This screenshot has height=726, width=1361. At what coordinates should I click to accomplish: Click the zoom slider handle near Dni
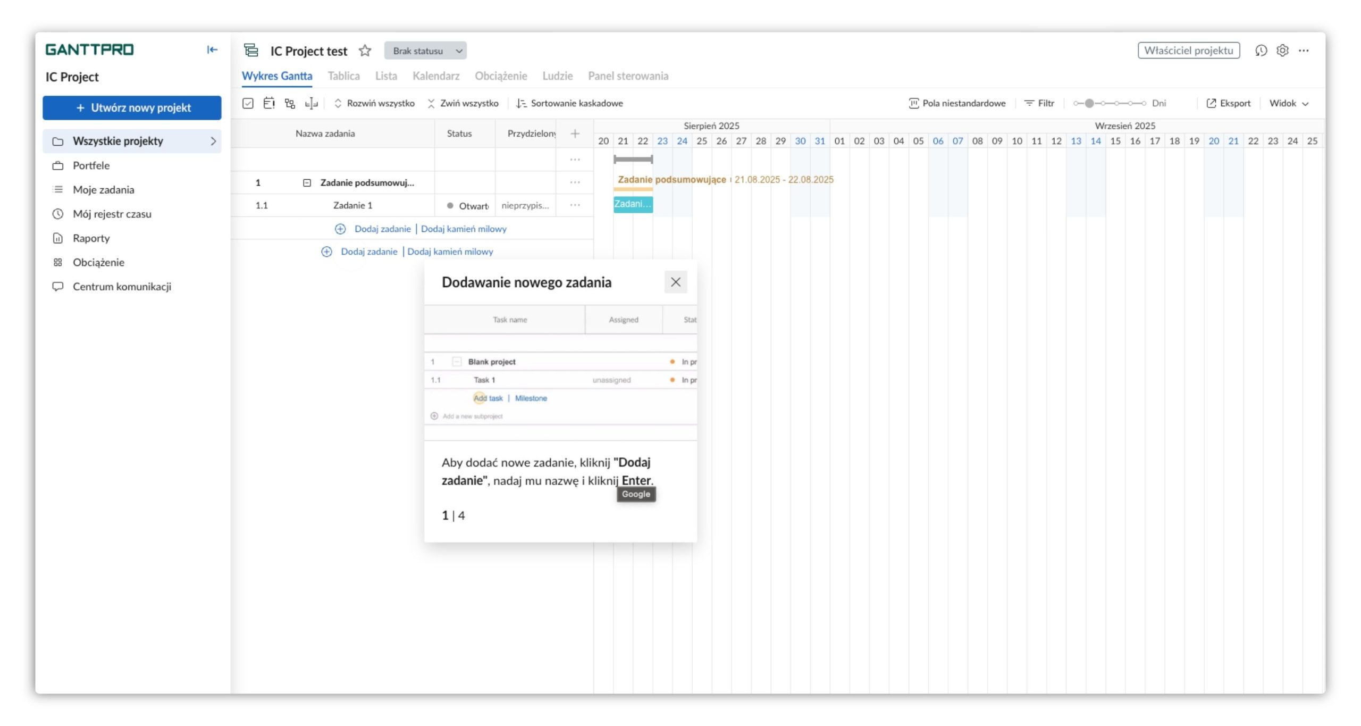coord(1089,103)
